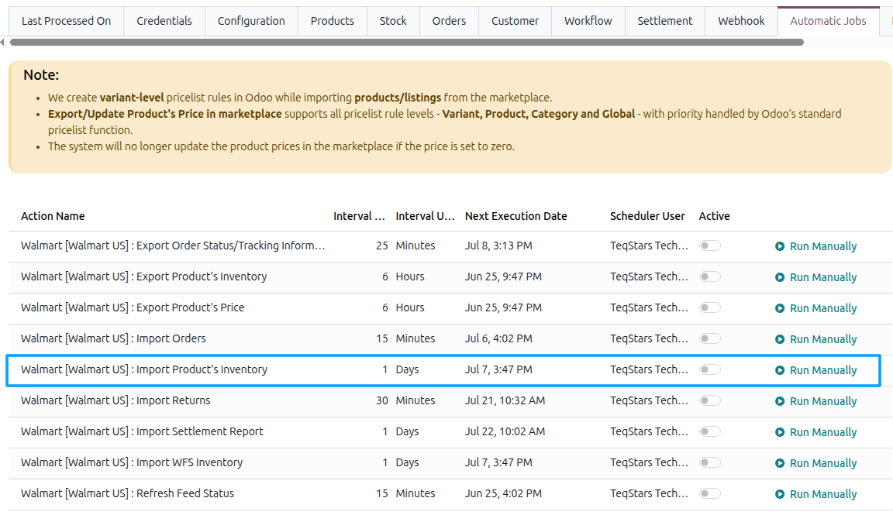Run Import WFS Inventory manually
The width and height of the screenshot is (893, 522).
click(x=815, y=463)
